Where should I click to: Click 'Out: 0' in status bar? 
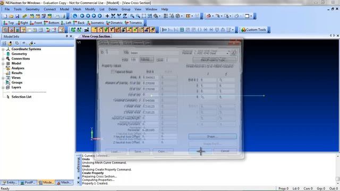334,189
